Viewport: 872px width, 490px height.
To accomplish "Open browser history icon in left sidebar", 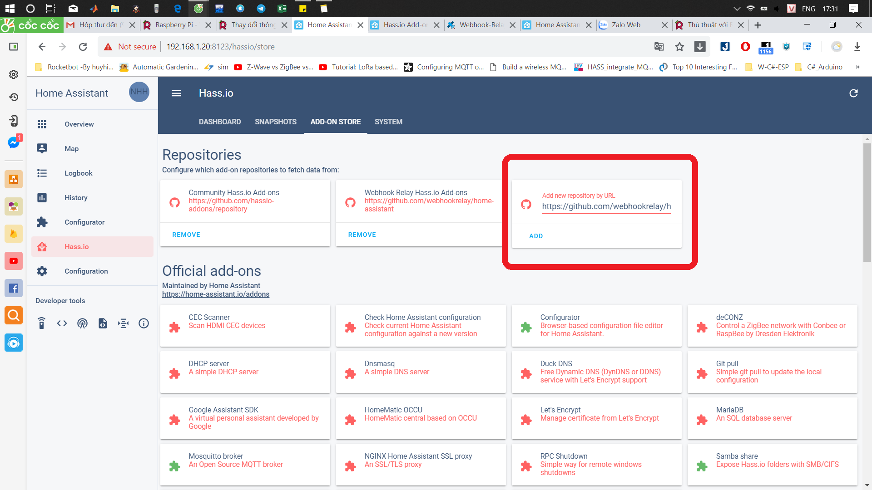I will tap(14, 97).
